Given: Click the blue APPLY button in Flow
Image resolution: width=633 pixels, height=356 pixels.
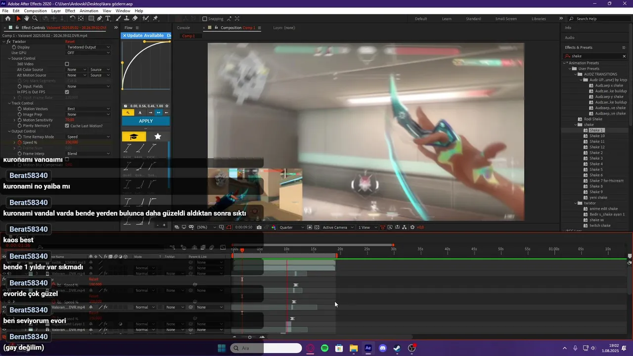Looking at the screenshot, I should click(x=146, y=121).
